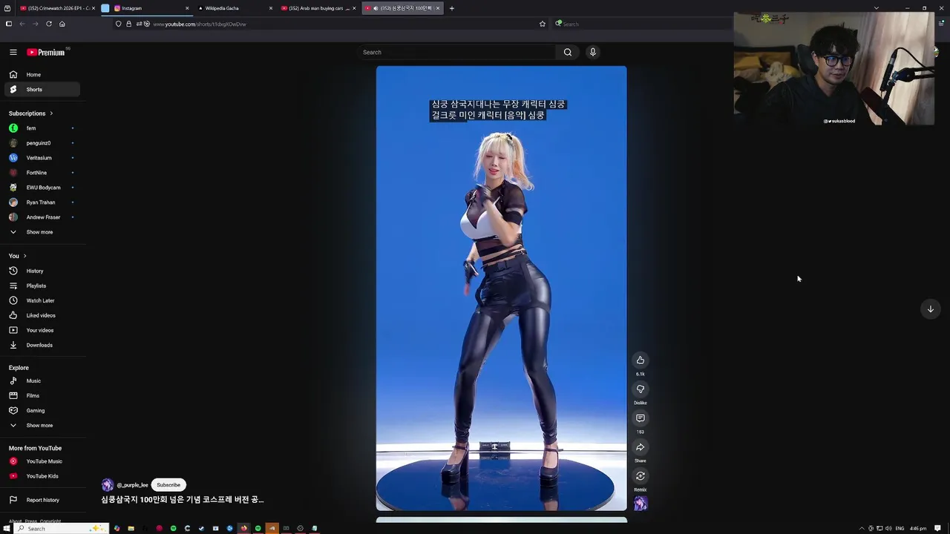Screen dimensions: 950x534
Task: Open the fern channel subscription
Action: (41, 128)
